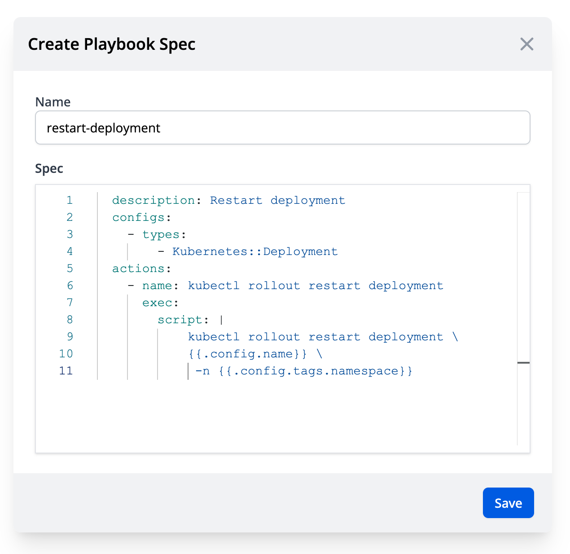This screenshot has height=554, width=570.
Task: Click the {{.config.name}} template expression
Action: coord(247,354)
